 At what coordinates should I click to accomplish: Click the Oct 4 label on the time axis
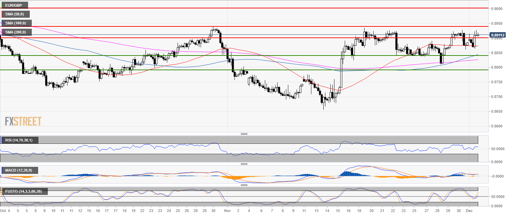click(x=6, y=211)
